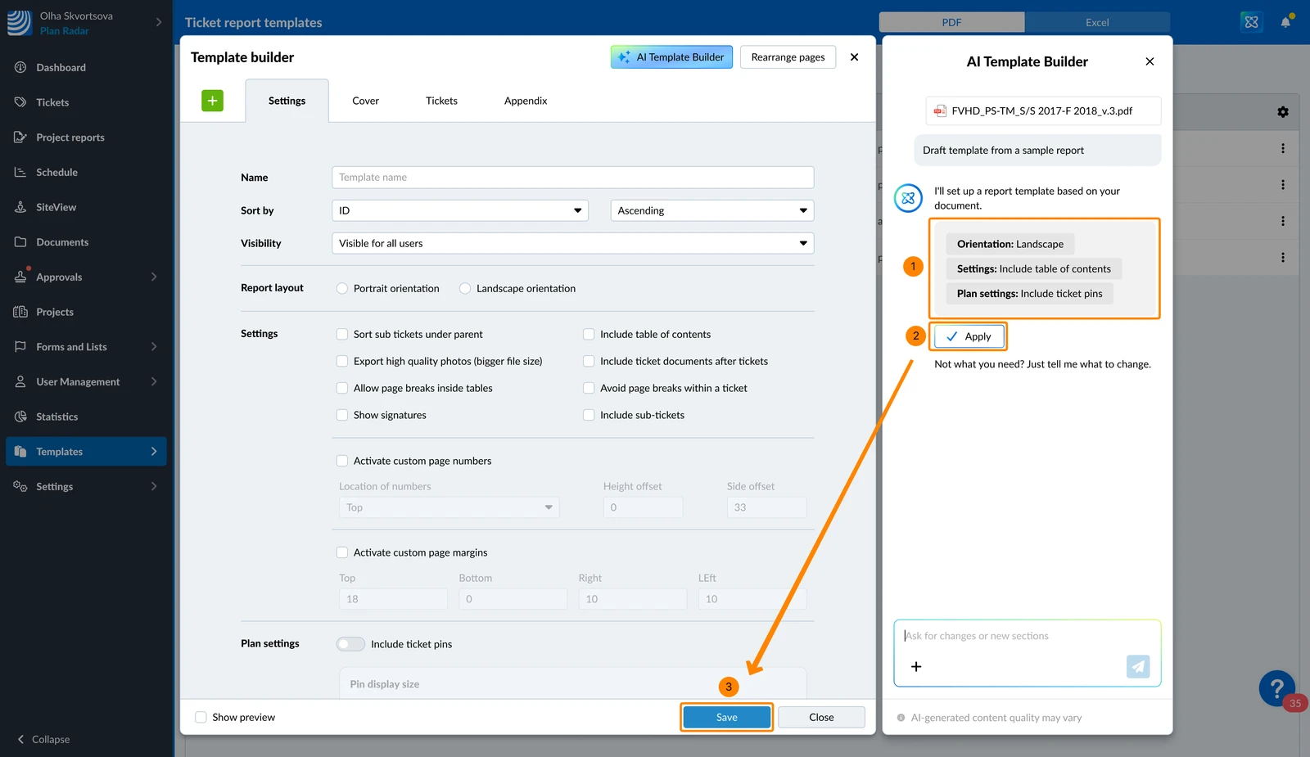The image size is (1310, 757).
Task: Expand the sidebar Settings chevron
Action: (x=154, y=486)
